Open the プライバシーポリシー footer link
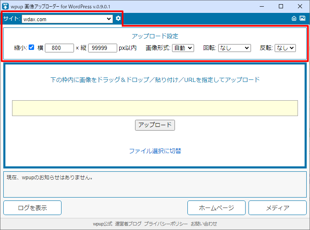 coord(166,224)
